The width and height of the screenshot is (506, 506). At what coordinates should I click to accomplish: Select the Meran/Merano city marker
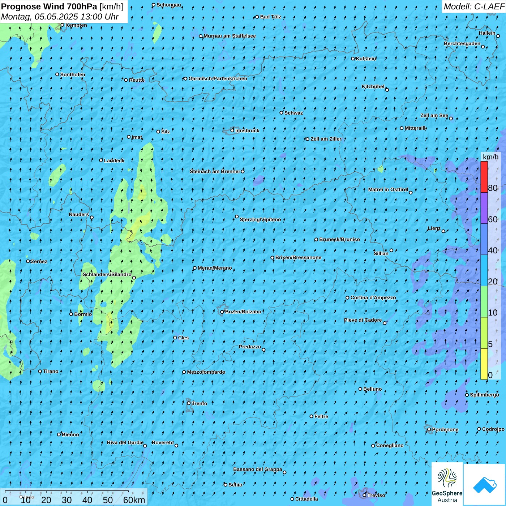(195, 268)
